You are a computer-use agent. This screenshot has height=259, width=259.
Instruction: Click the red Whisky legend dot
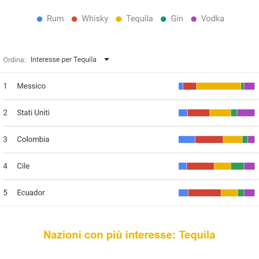click(74, 19)
